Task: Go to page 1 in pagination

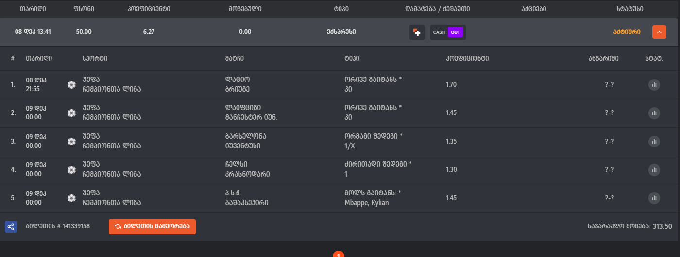Action: (339, 255)
